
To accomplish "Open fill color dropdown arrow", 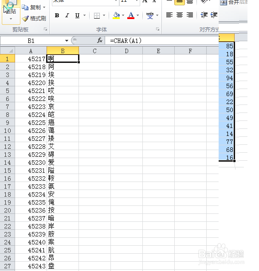I will coord(123,15).
